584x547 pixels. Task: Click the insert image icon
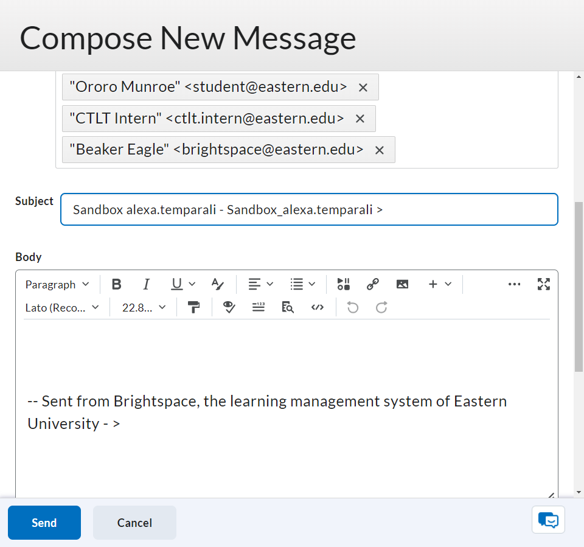point(402,284)
